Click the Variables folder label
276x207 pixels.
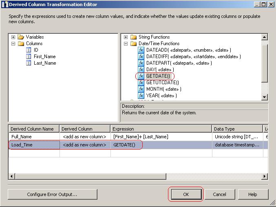click(x=35, y=37)
